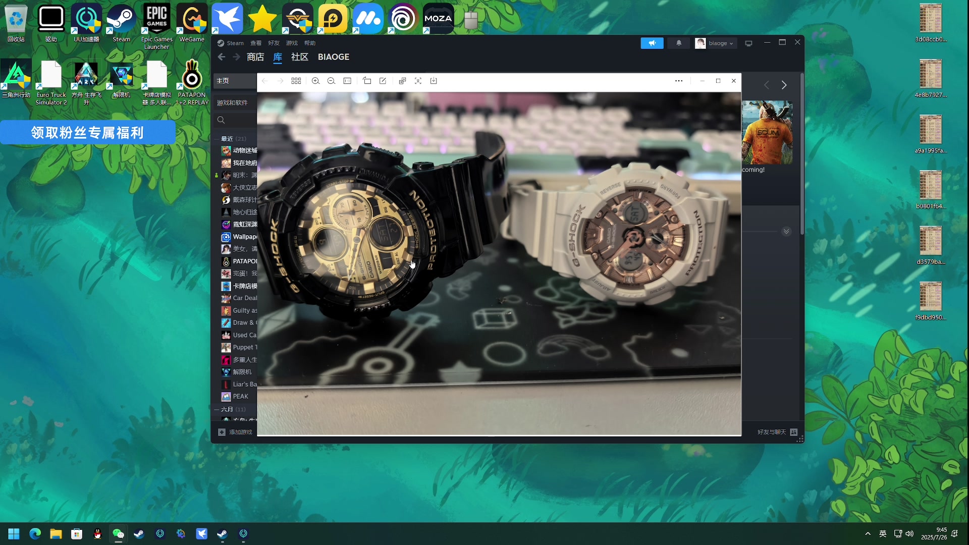
Task: Show next featured item in Steam carousel
Action: click(x=784, y=85)
